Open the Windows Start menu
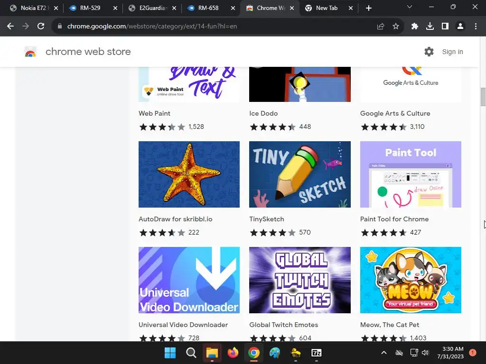486x364 pixels. [x=170, y=353]
